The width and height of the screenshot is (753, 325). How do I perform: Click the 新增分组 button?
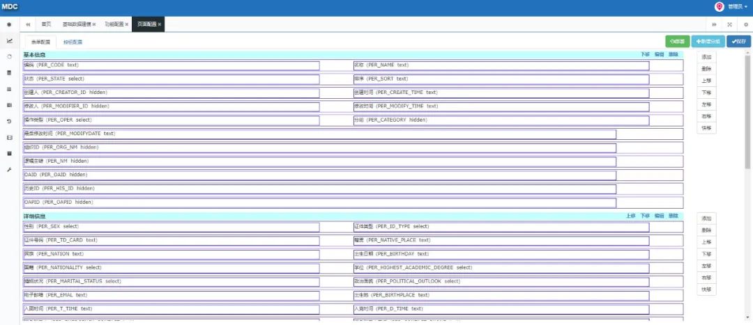[x=708, y=42]
